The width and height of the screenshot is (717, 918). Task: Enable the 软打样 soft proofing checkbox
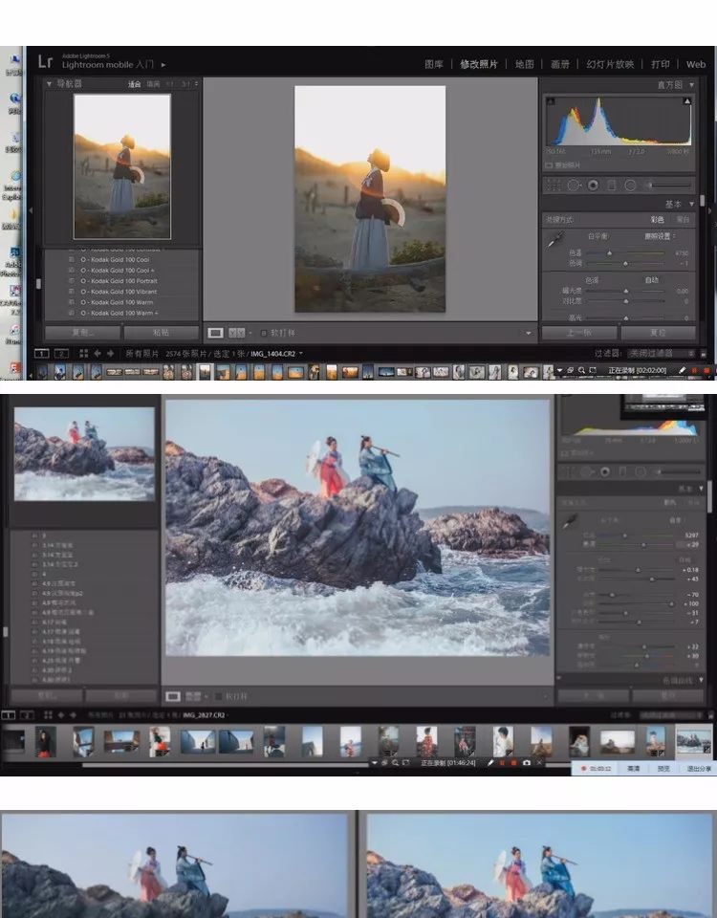coord(264,333)
